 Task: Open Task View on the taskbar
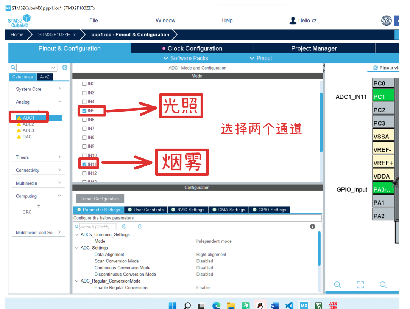201,306
